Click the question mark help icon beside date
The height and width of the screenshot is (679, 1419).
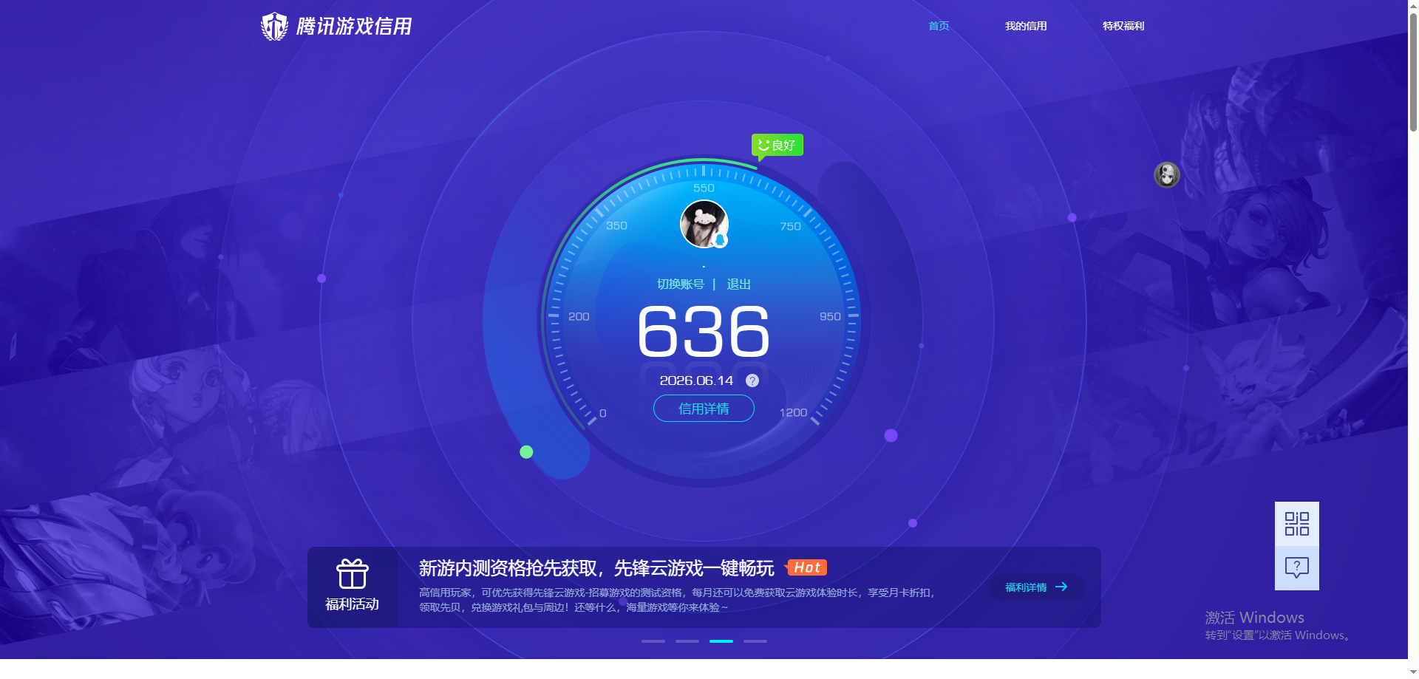pos(752,381)
